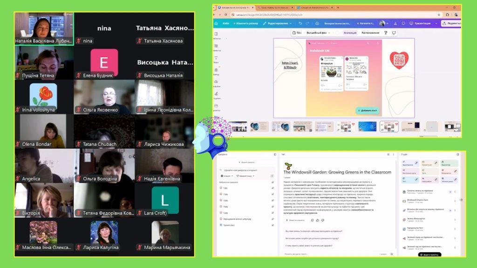Toggle the checkbox for Прімeri.docx source
This screenshot has height=268, width=477.
[x=273, y=225]
